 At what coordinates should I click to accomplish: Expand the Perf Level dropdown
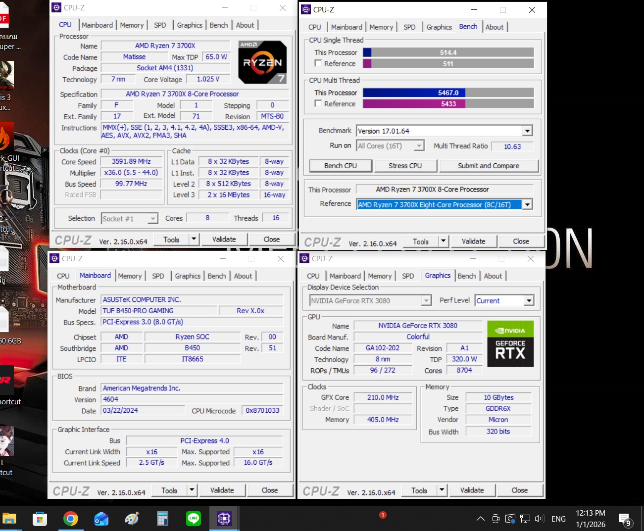click(x=529, y=301)
